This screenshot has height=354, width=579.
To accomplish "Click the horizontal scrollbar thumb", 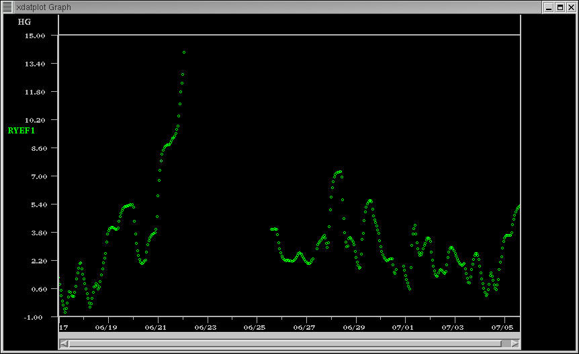I will [285, 344].
